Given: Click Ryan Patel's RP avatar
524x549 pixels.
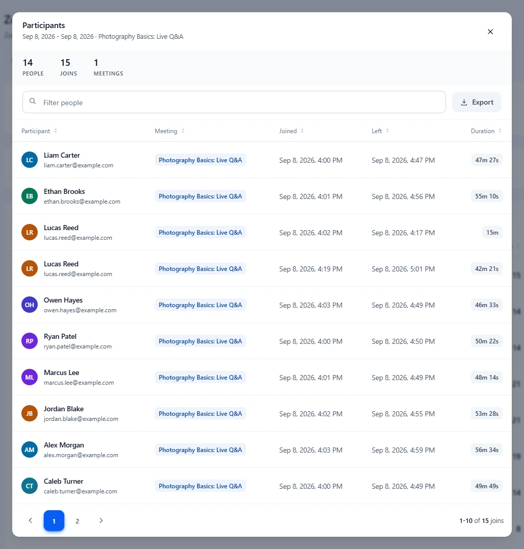Looking at the screenshot, I should tap(30, 341).
